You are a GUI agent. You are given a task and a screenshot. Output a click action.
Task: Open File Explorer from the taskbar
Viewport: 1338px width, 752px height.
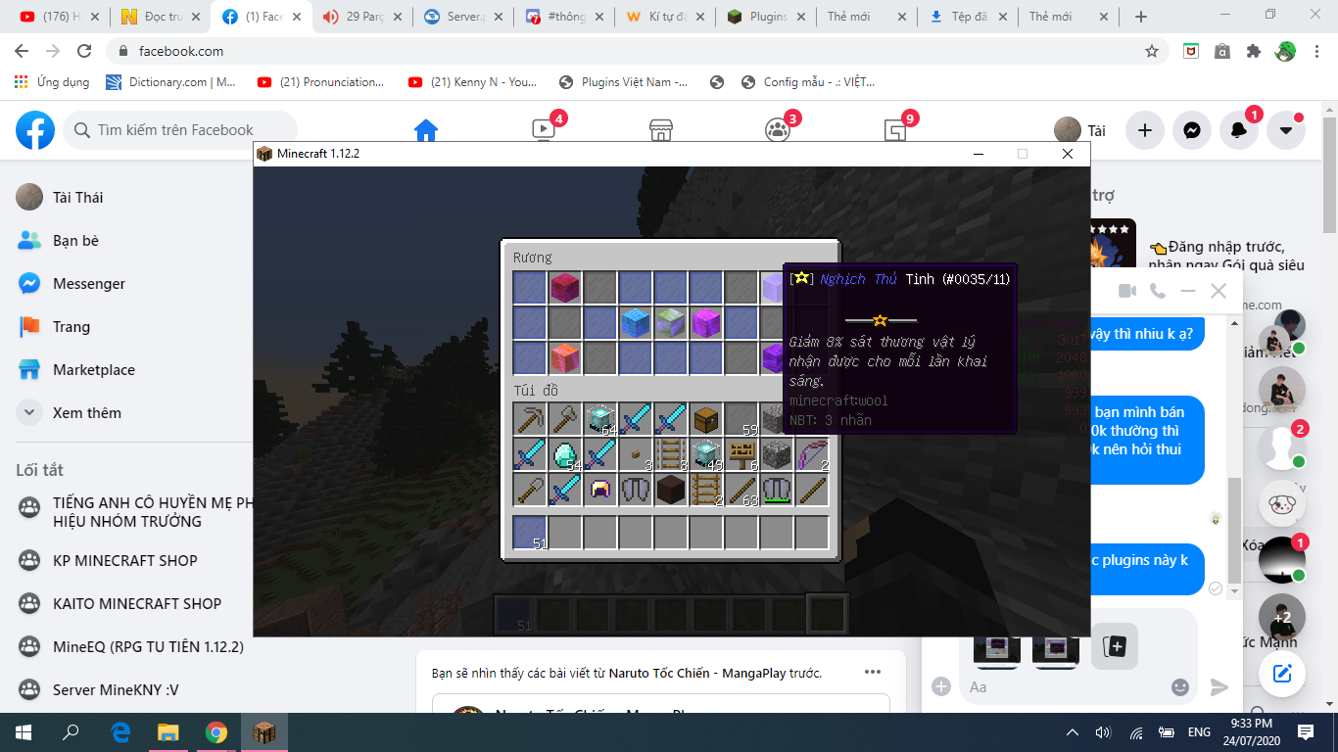168,732
